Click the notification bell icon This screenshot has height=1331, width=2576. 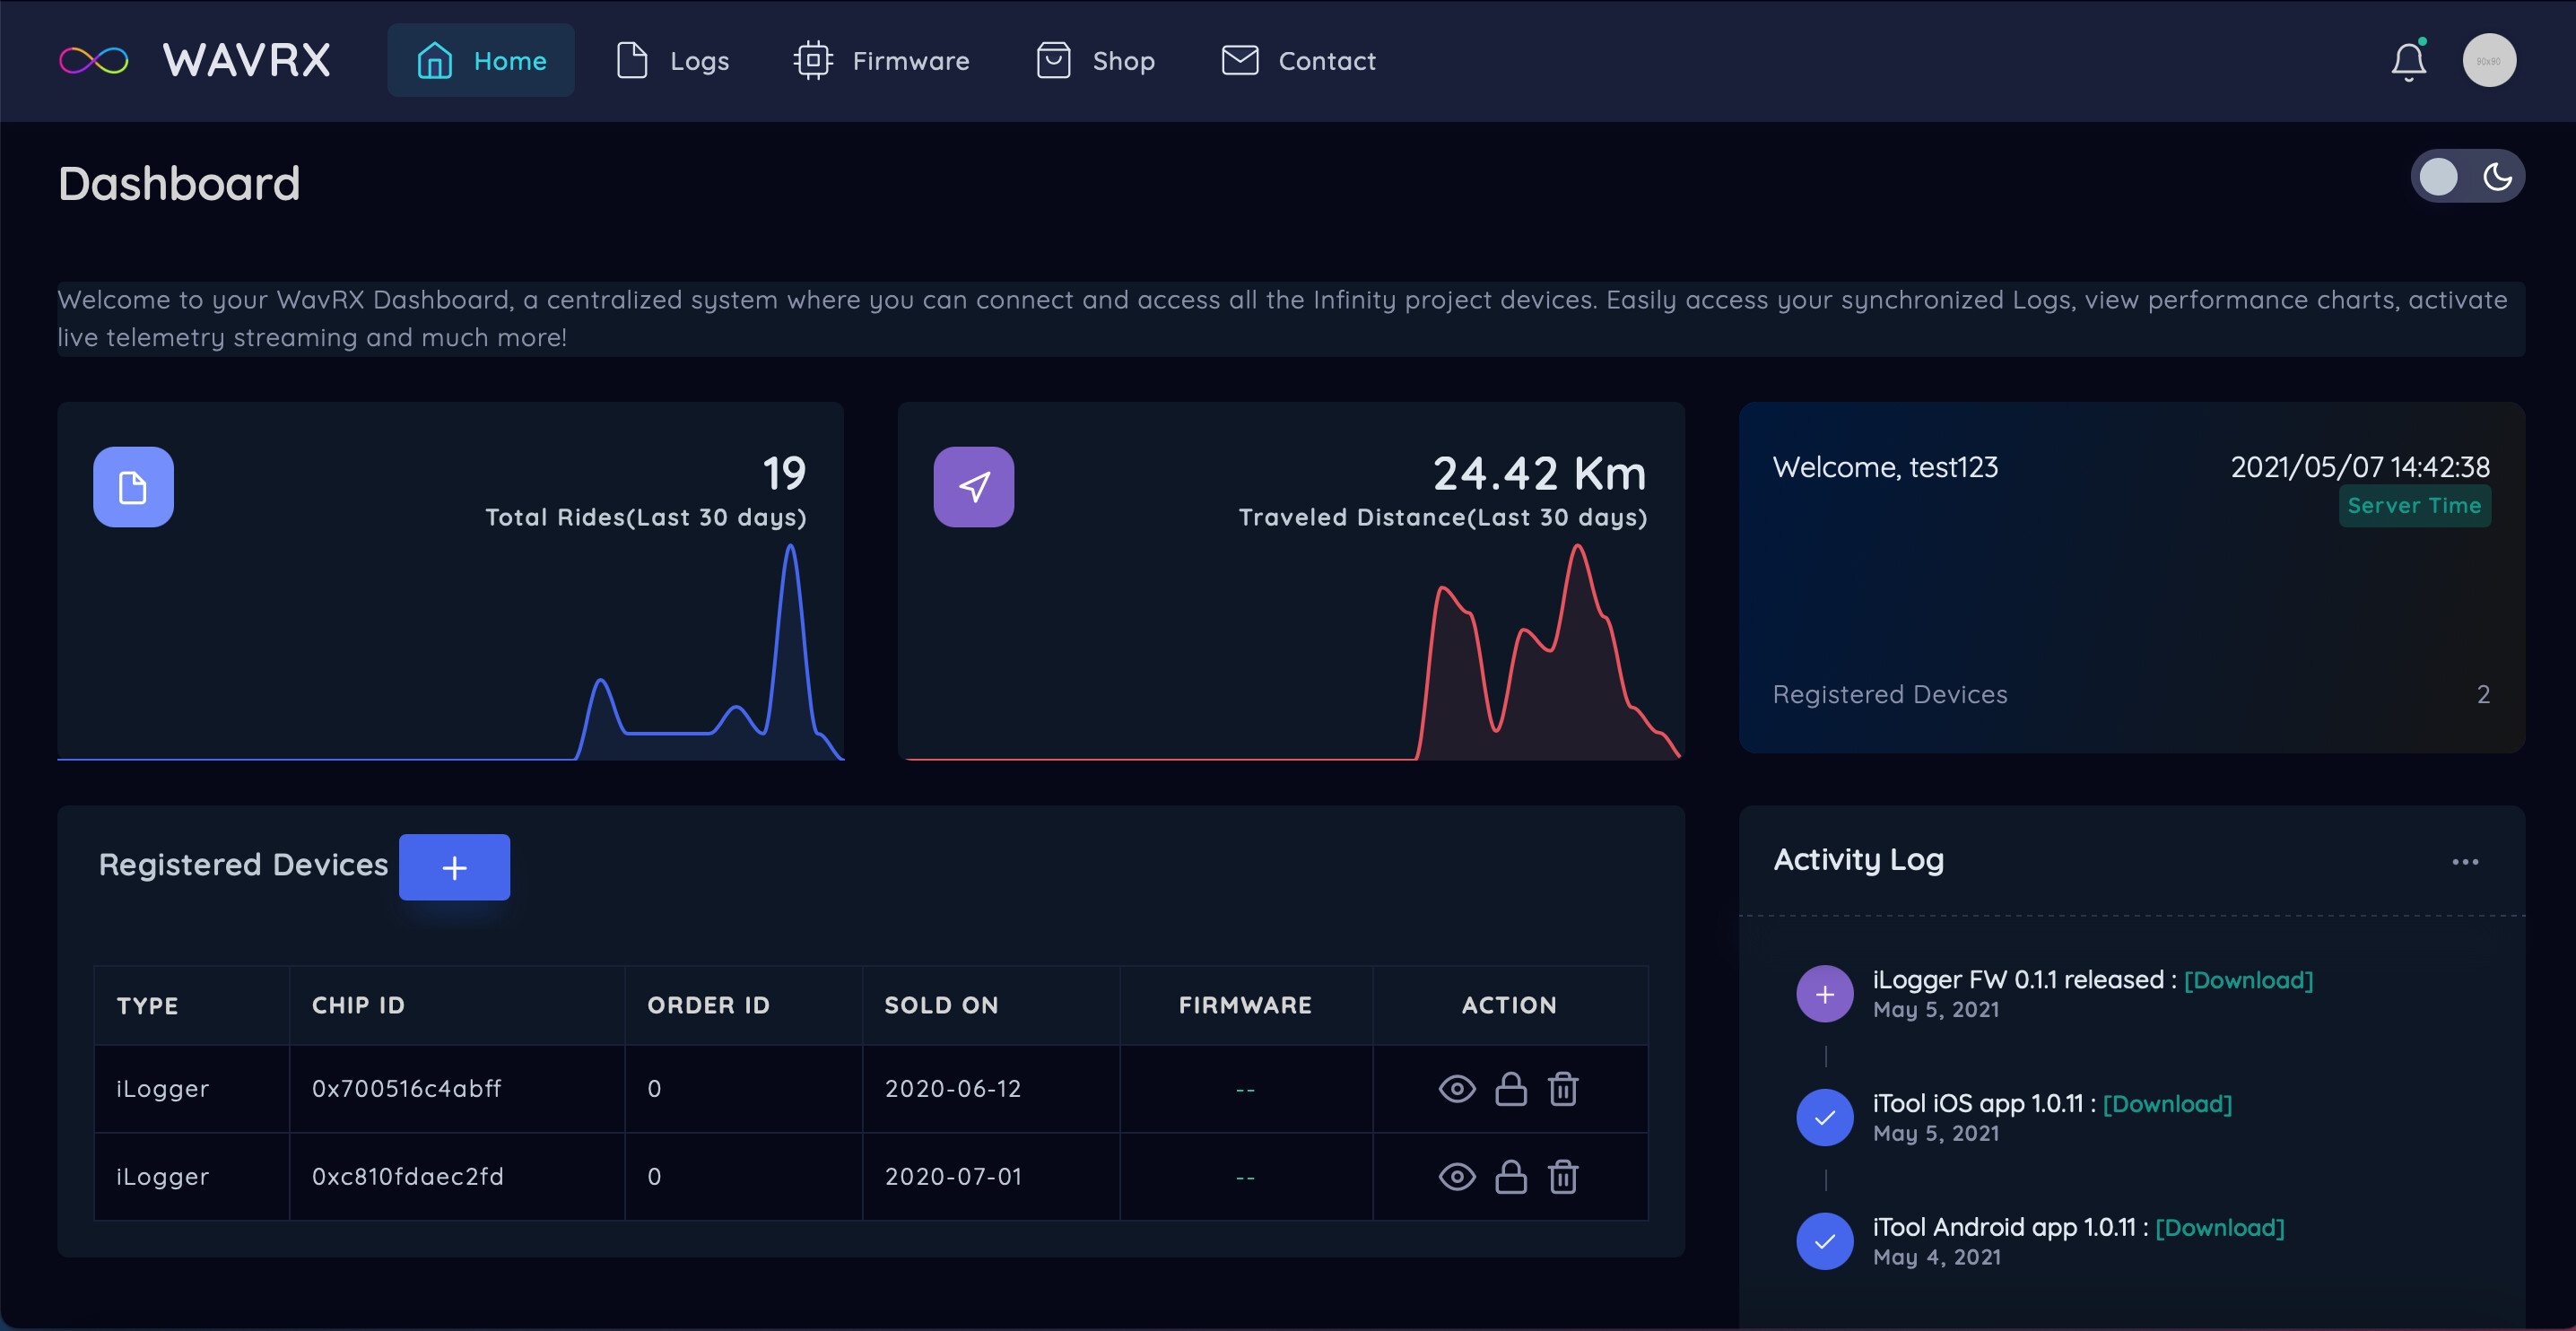pyautogui.click(x=2408, y=62)
